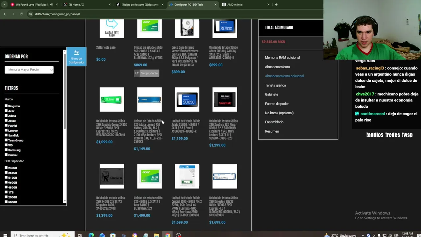Check the Kingston brand filter
Screen dimensions: 421x237
(x=6, y=106)
